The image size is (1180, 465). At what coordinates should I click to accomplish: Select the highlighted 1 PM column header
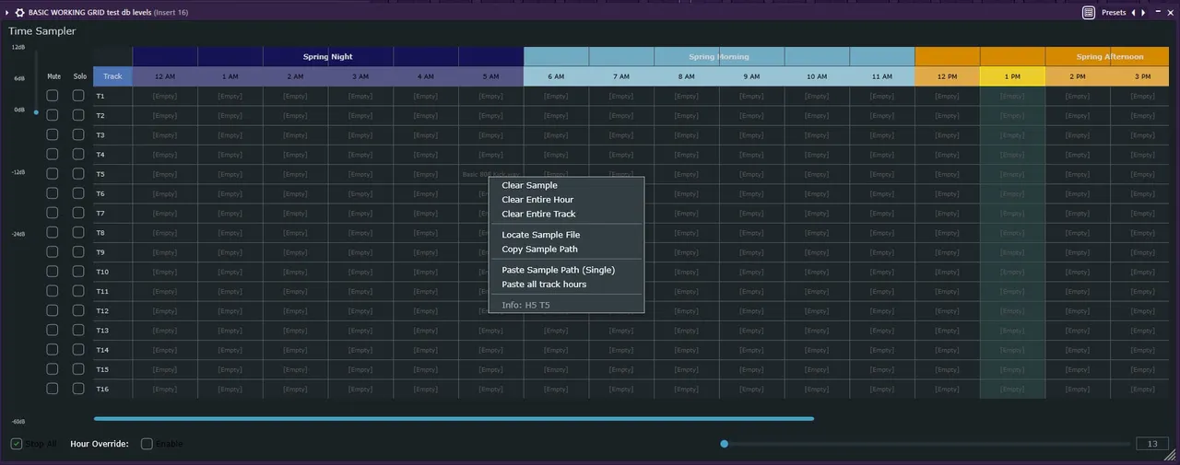(x=1012, y=76)
